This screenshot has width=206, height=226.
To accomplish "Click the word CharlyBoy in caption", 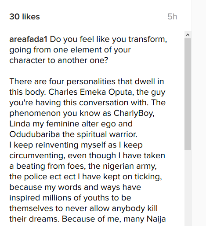I will coord(133,113).
